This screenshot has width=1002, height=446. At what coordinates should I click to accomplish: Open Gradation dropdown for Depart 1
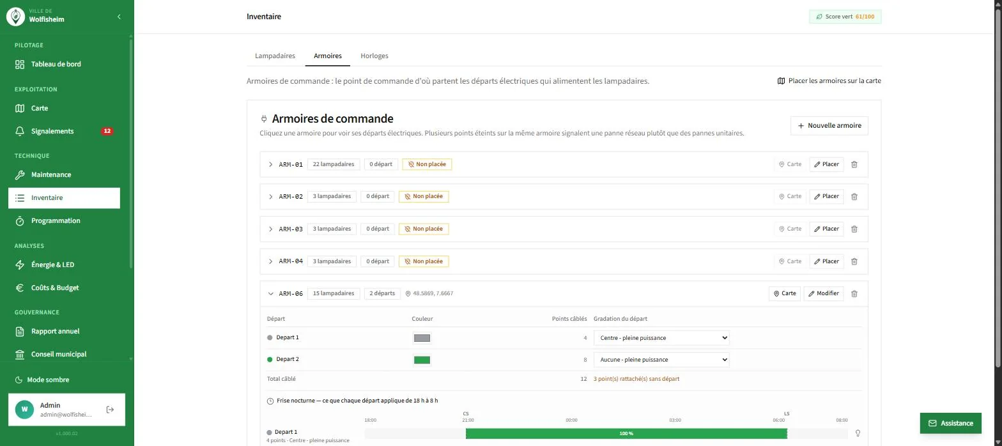[661, 338]
